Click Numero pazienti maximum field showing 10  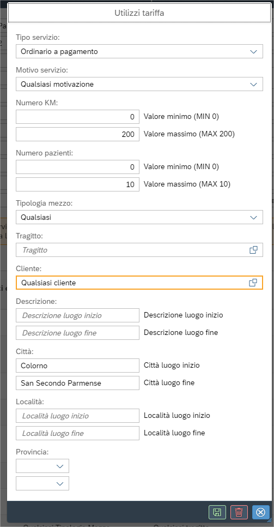[x=77, y=184]
